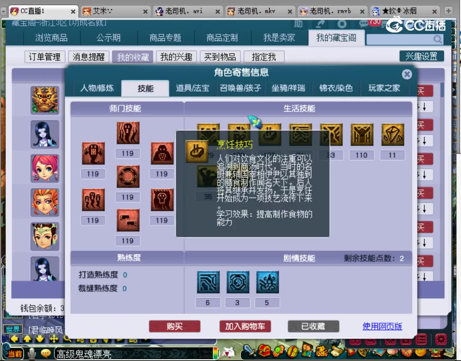This screenshot has width=461, height=361.
Task: Open the 使用网页版 link
Action: click(382, 326)
